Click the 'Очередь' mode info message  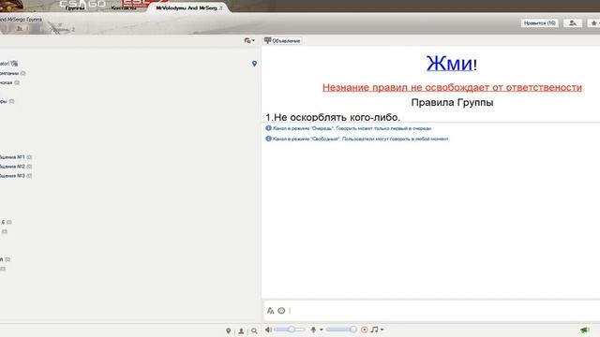coord(349,128)
